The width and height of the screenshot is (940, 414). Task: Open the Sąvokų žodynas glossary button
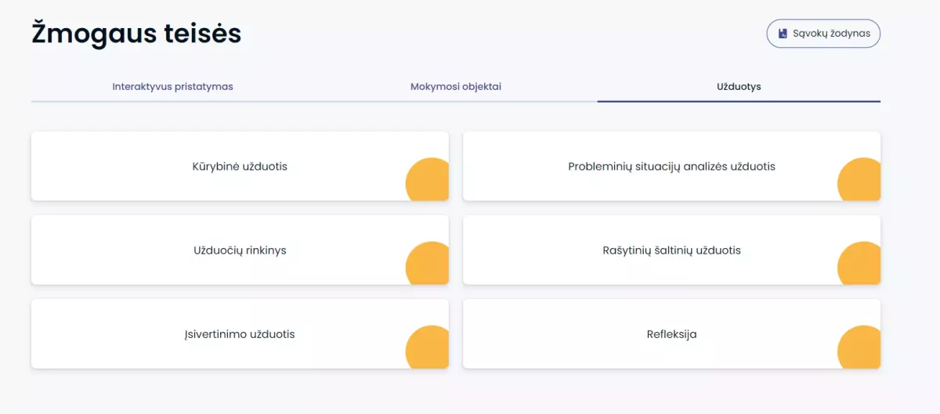(823, 34)
